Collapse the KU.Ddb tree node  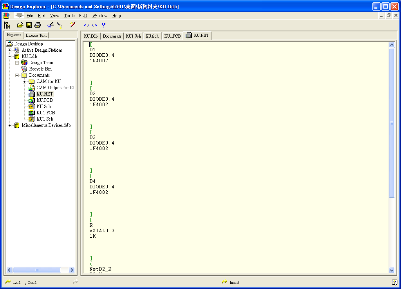[x=10, y=56]
